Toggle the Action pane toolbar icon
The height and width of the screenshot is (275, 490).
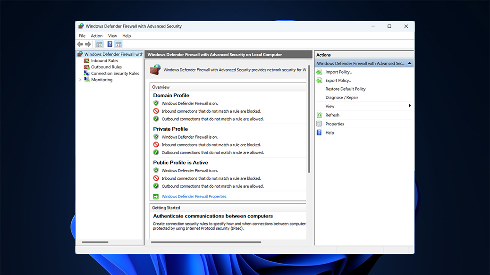point(118,44)
